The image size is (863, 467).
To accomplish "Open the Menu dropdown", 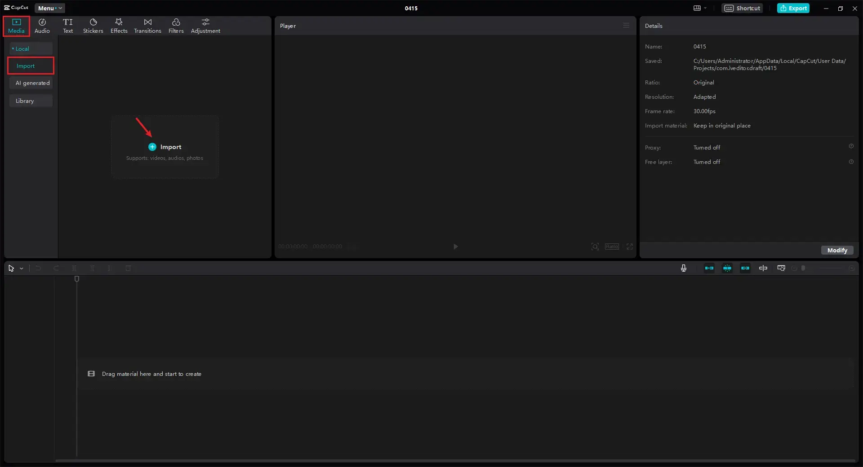I will point(49,8).
